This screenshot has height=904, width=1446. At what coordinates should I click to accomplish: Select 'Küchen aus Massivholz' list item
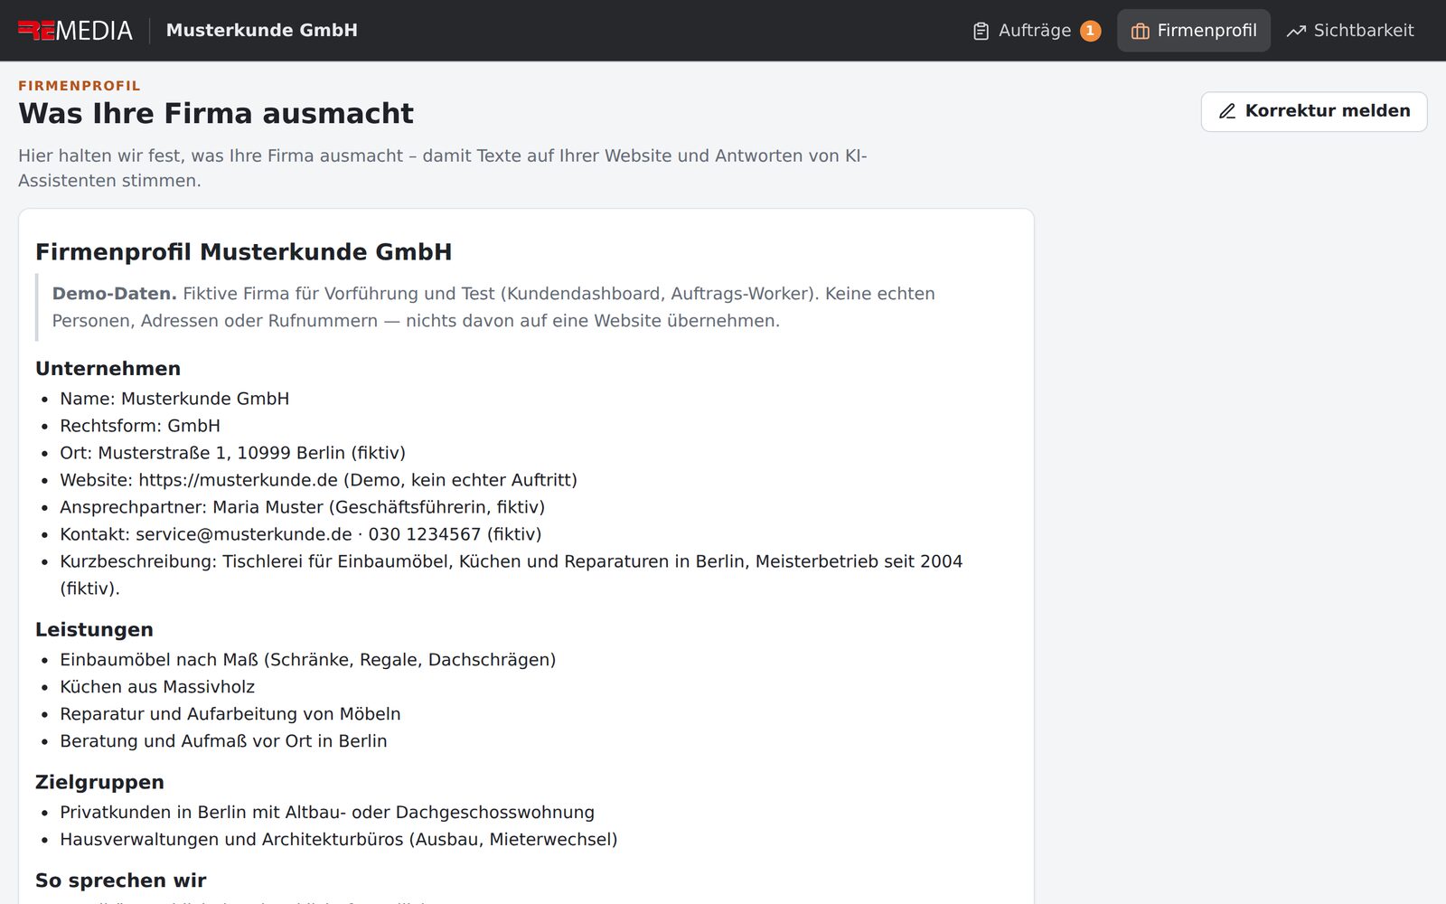[x=157, y=687]
